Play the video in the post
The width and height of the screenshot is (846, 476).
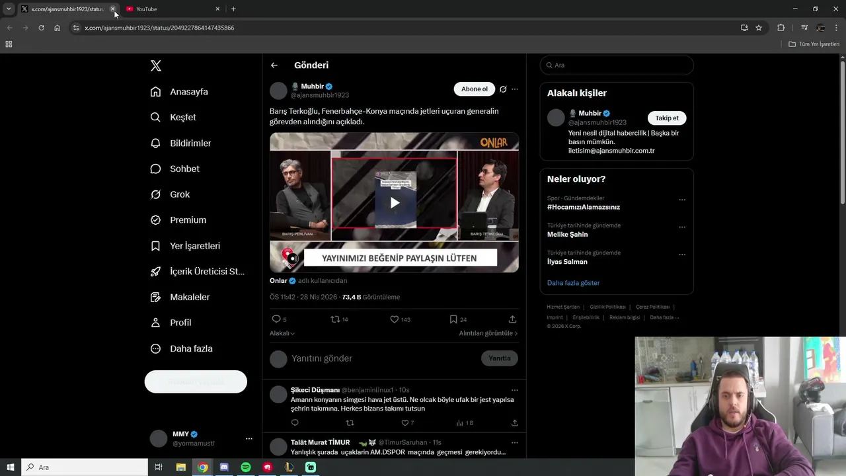(394, 203)
